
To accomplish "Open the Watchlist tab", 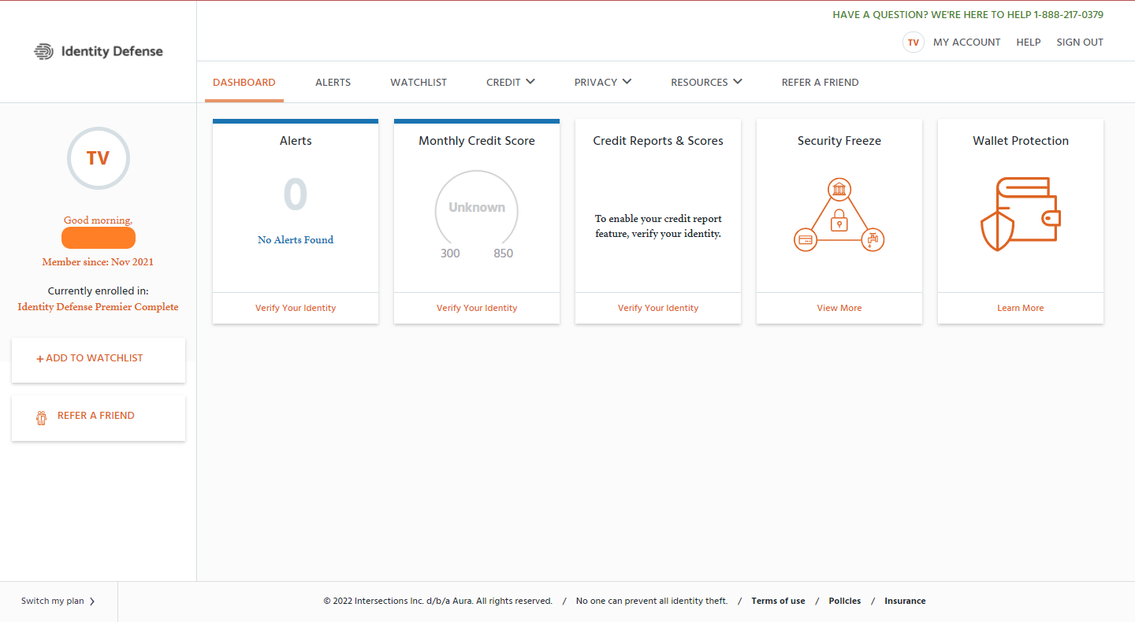I will coord(419,82).
